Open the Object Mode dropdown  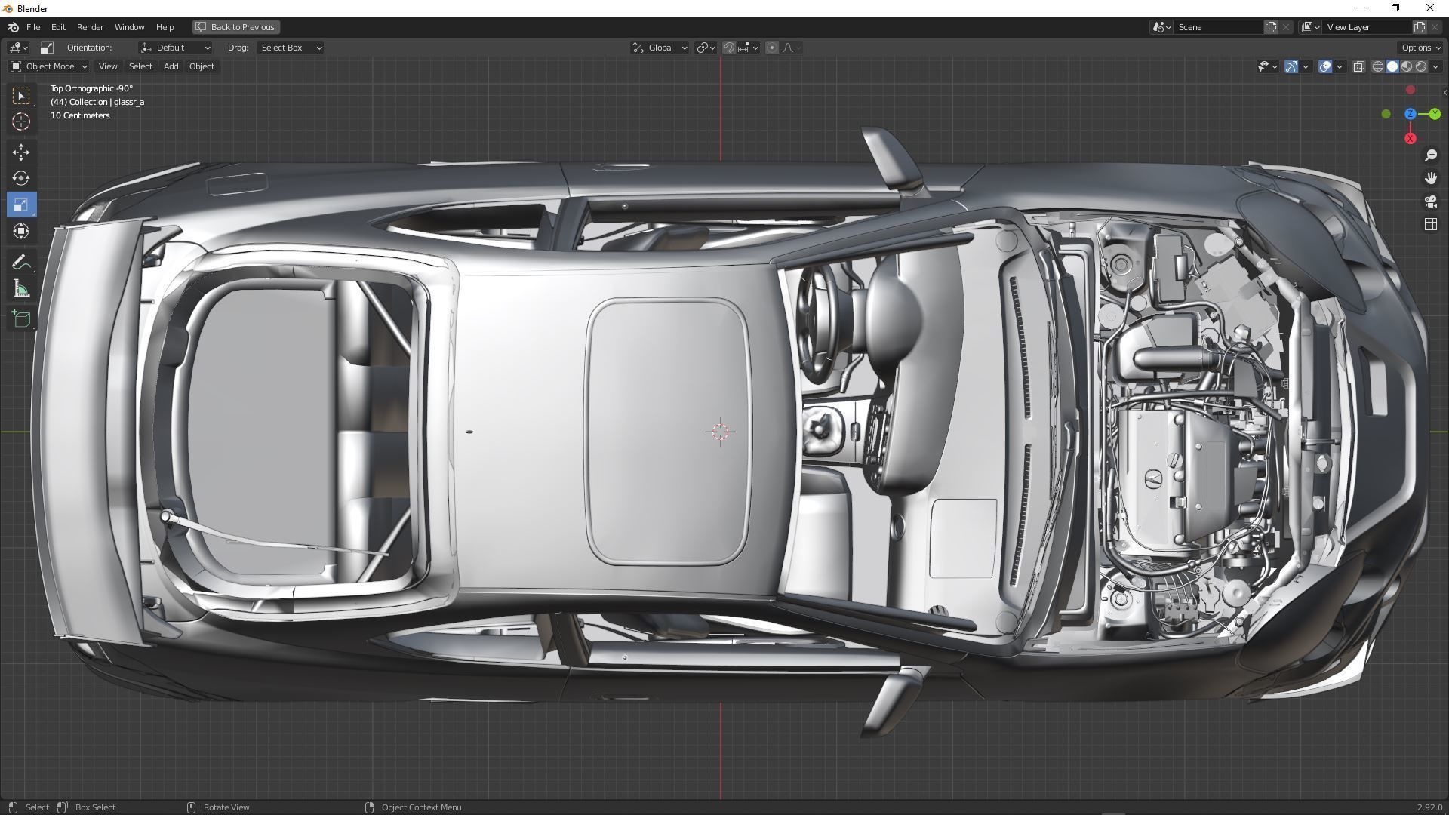tap(49, 66)
